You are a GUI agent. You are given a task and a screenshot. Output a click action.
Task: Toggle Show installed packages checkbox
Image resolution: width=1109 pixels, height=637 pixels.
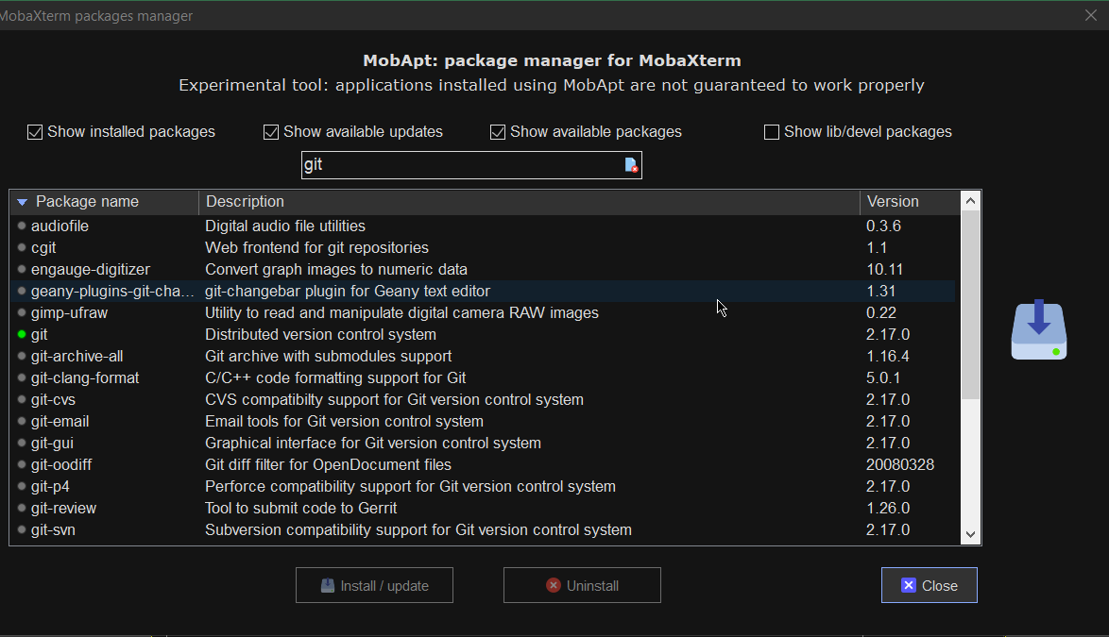[35, 132]
